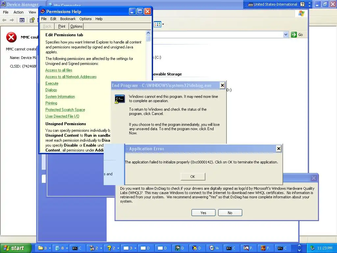Viewport: 337px width, 253px height.
Task: Expand help taskbar group dropdown arrow
Action: tap(118, 248)
